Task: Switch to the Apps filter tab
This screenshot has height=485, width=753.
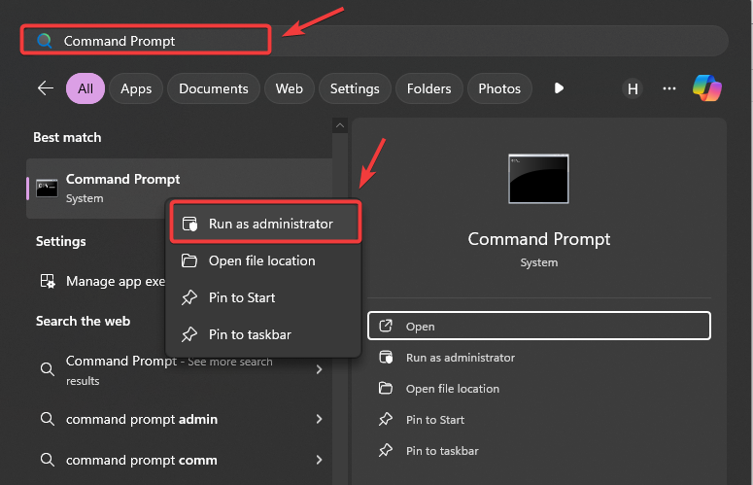Action: 136,88
